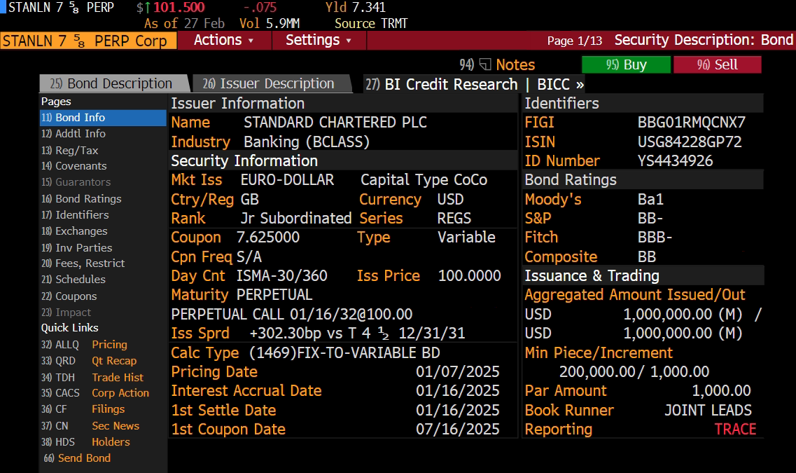The height and width of the screenshot is (473, 796).
Task: Open the Fees, Restrict page
Action: point(83,263)
